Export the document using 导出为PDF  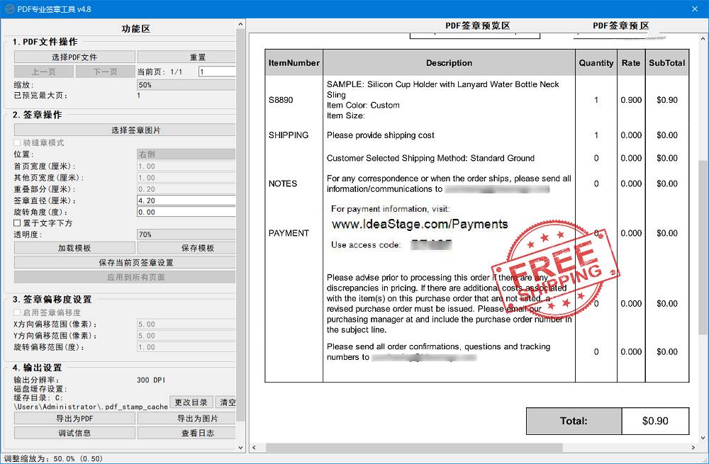74,419
